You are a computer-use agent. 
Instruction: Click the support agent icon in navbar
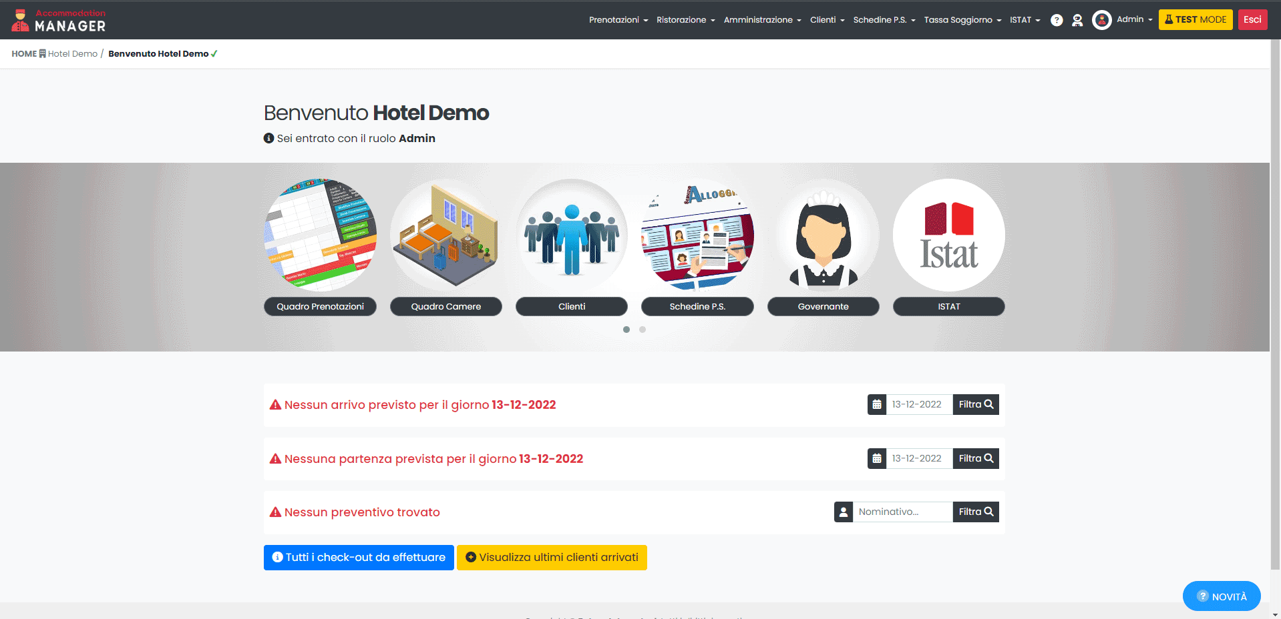pos(1077,20)
